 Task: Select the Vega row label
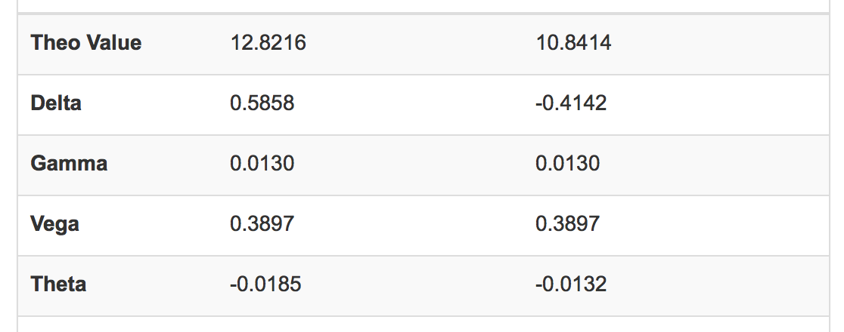[x=54, y=224]
